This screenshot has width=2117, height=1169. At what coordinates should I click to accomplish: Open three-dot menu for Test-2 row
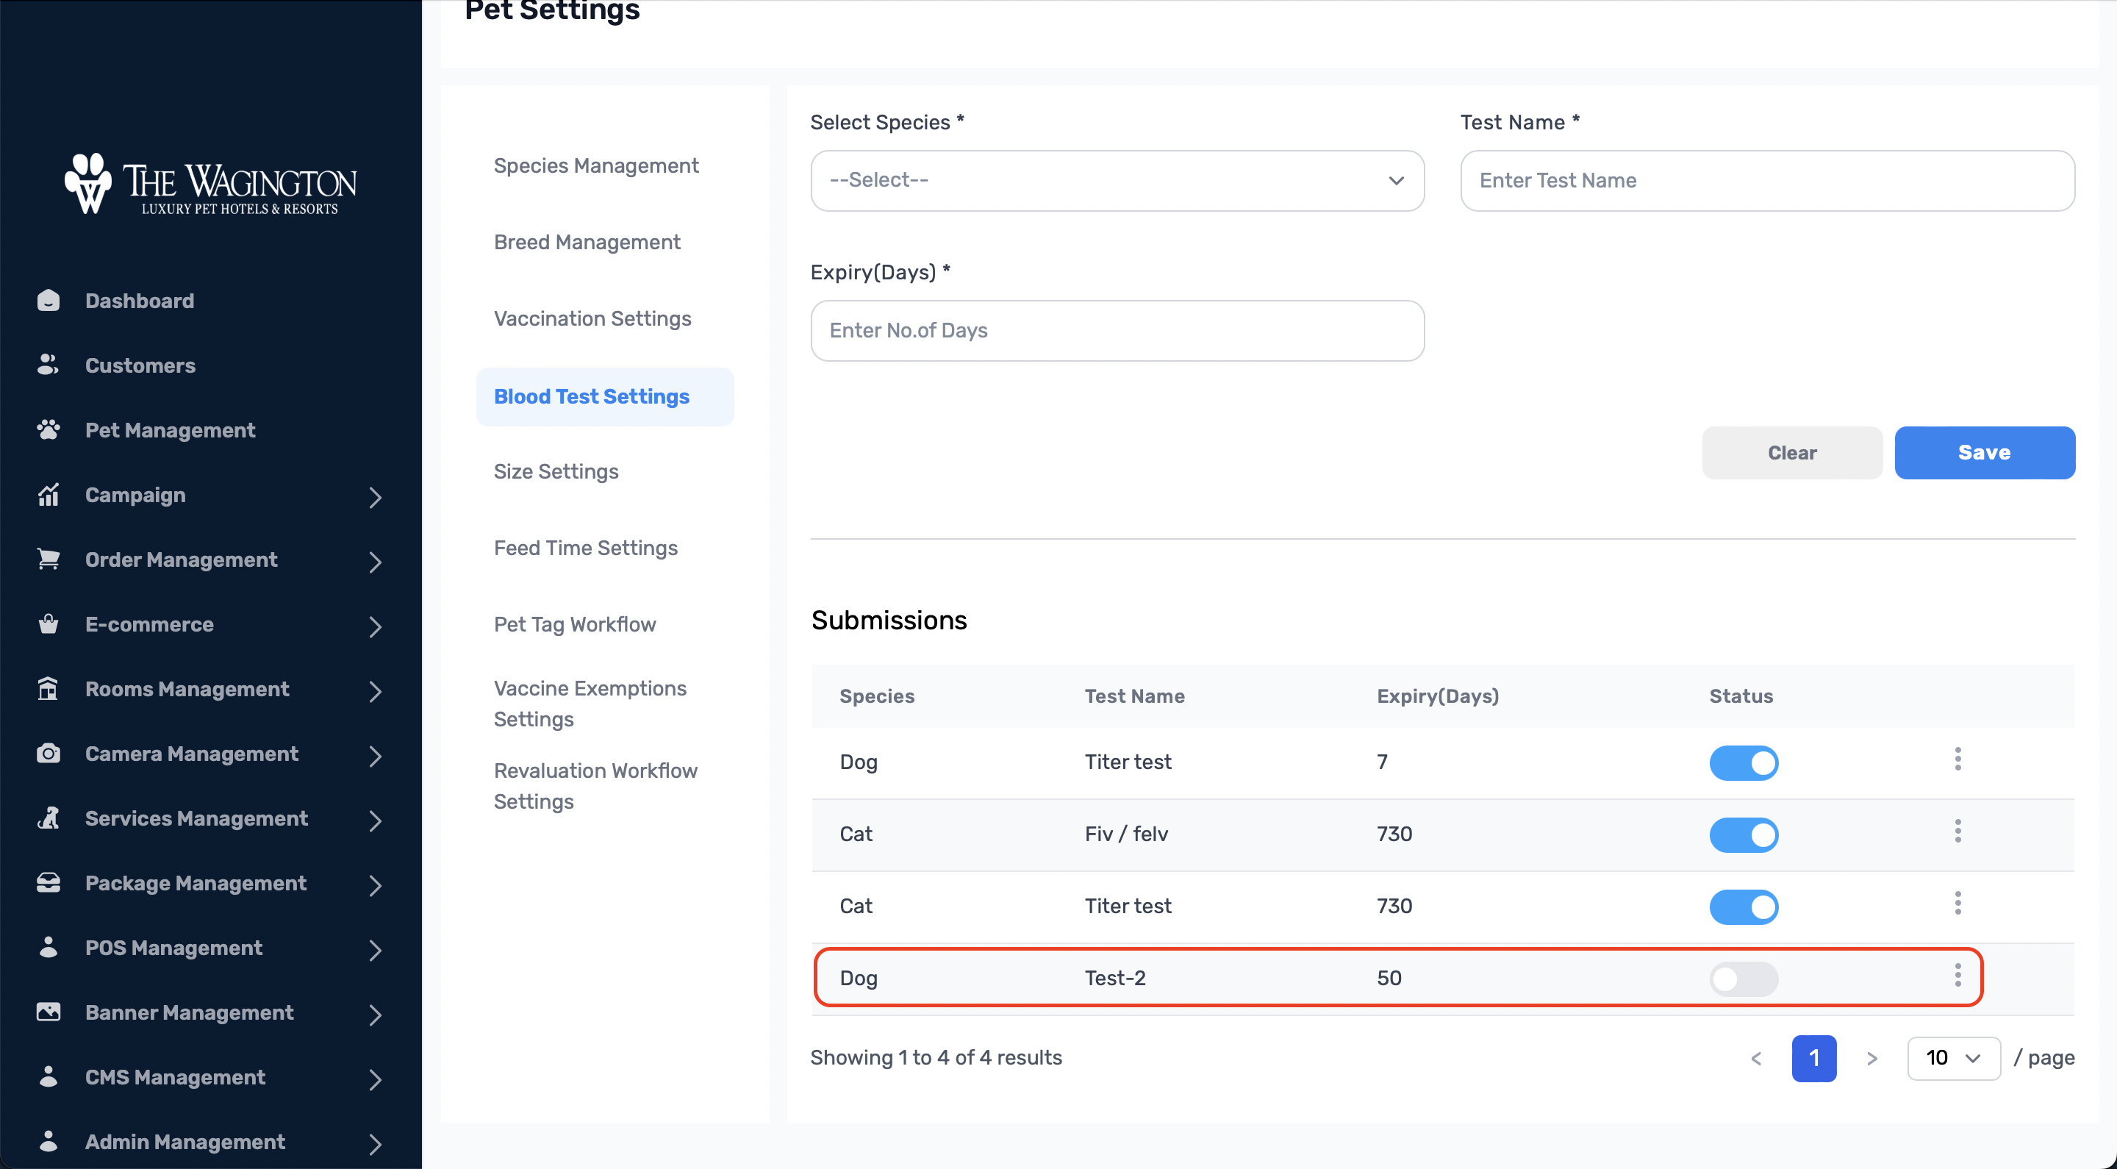1958,976
